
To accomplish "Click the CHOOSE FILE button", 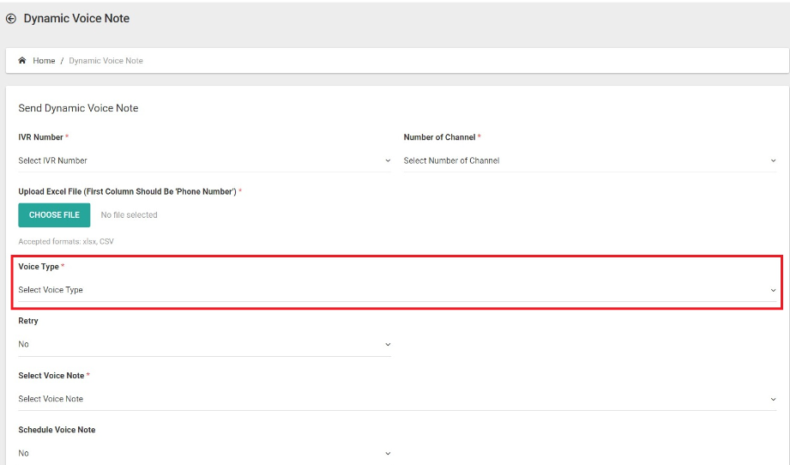I will [x=54, y=215].
